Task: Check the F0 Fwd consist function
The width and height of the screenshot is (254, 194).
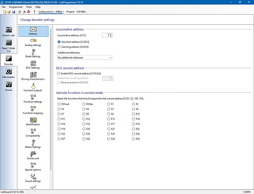Action: [59, 104]
